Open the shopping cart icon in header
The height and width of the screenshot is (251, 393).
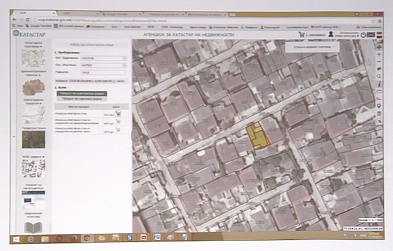(301, 35)
